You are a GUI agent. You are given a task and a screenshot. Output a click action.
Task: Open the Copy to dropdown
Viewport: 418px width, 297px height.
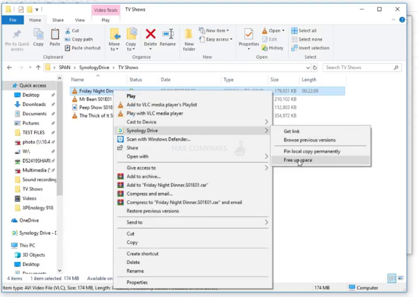(x=131, y=47)
